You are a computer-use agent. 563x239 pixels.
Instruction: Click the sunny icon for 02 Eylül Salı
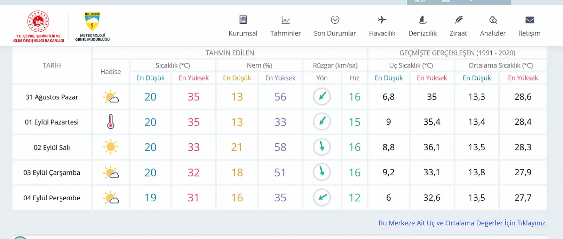[x=110, y=147]
